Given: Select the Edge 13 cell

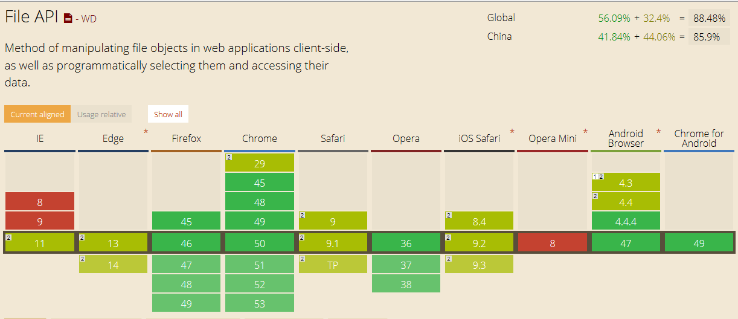Looking at the screenshot, I should click(x=113, y=243).
